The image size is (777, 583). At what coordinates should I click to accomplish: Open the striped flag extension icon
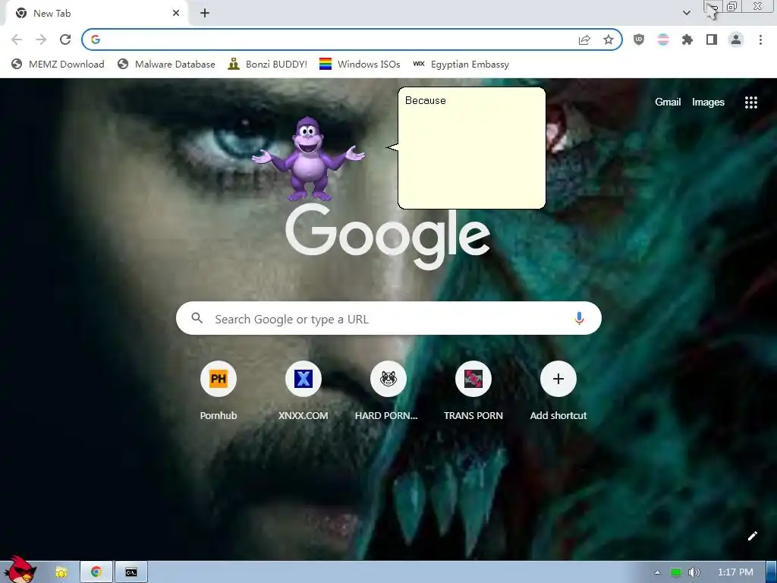coord(663,39)
